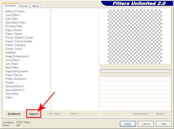174x129 pixels.
Task: Click Reset button
Action: click(160, 114)
